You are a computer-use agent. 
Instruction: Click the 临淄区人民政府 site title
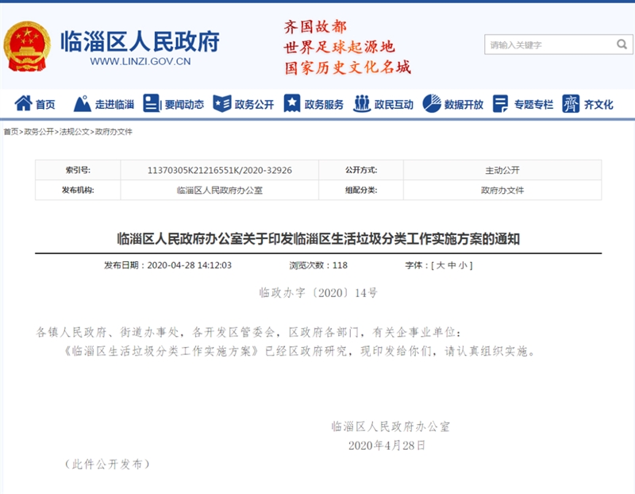point(140,41)
